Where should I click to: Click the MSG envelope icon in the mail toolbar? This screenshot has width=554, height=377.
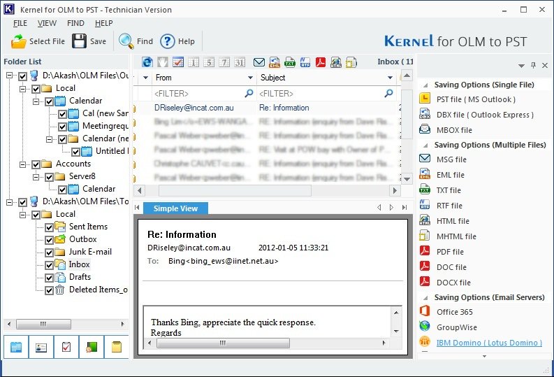tap(259, 62)
